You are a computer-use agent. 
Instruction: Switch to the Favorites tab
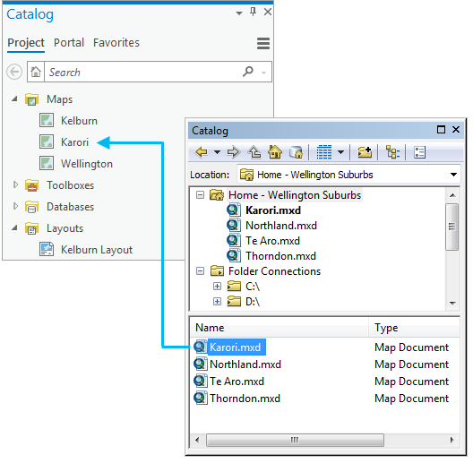(116, 42)
